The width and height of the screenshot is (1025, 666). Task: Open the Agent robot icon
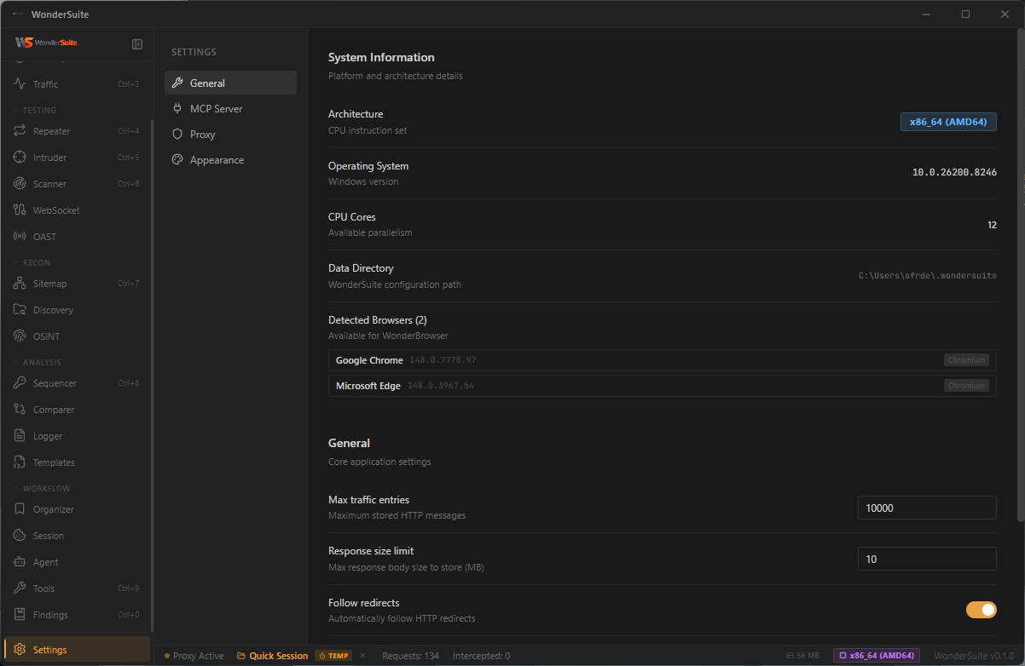[20, 562]
